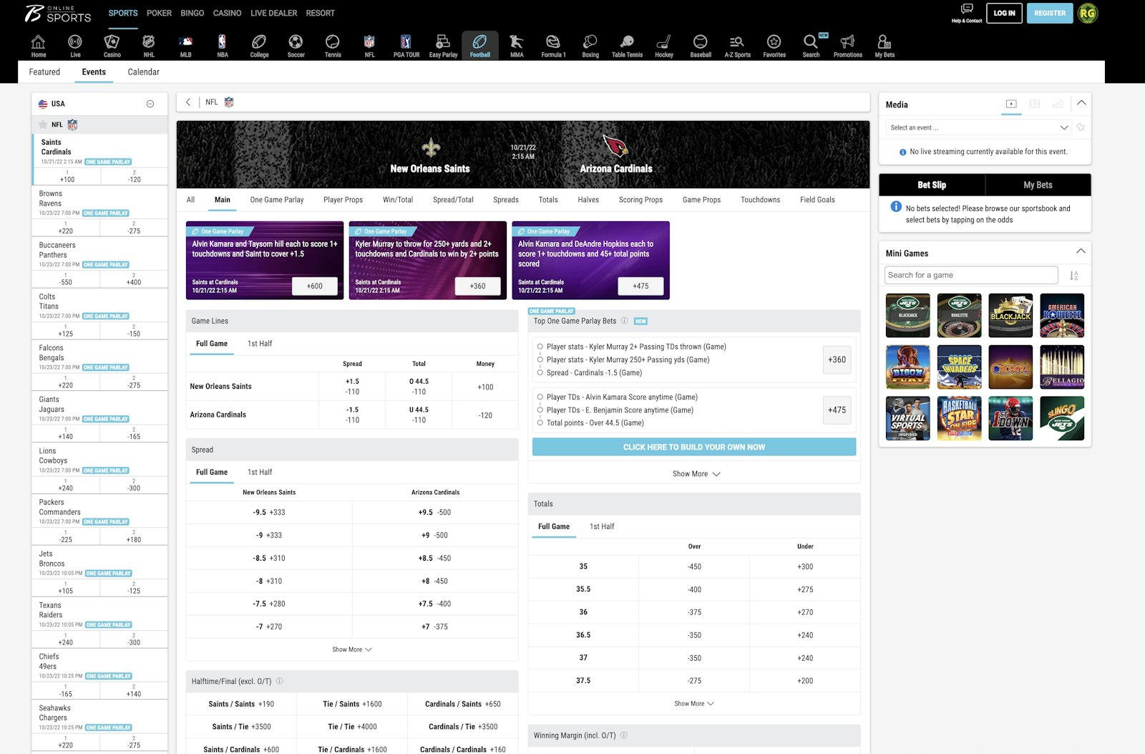Select the live stream player icon in Media panel
The width and height of the screenshot is (1145, 754).
coord(1010,104)
